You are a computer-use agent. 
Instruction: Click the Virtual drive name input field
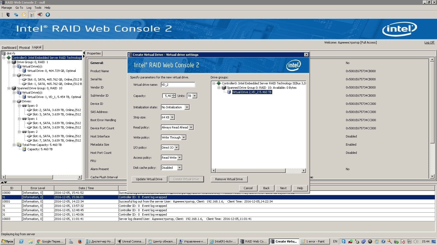click(x=178, y=85)
